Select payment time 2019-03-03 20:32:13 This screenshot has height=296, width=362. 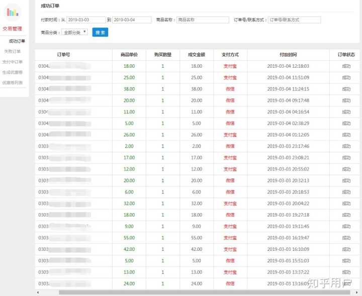288,181
